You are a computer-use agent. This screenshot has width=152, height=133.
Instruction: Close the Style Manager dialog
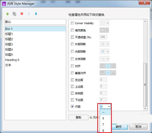145,3
